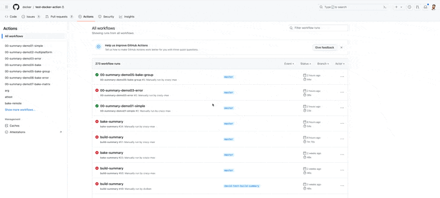The width and height of the screenshot is (440, 198).
Task: Open options menu for build-summary #49 run
Action: click(x=342, y=186)
